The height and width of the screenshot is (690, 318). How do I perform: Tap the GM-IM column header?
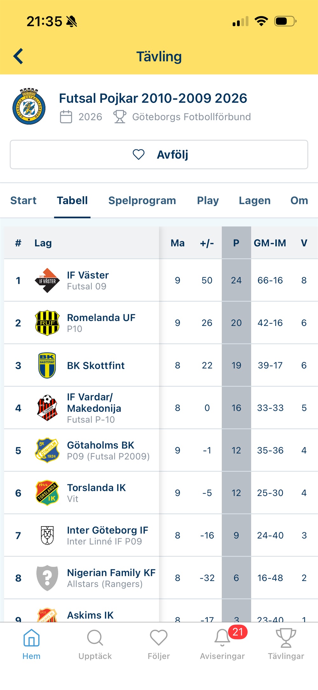270,243
